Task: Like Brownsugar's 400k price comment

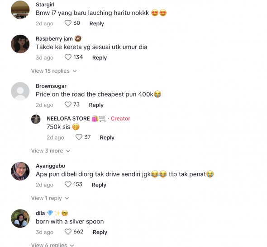Action: coord(68,104)
